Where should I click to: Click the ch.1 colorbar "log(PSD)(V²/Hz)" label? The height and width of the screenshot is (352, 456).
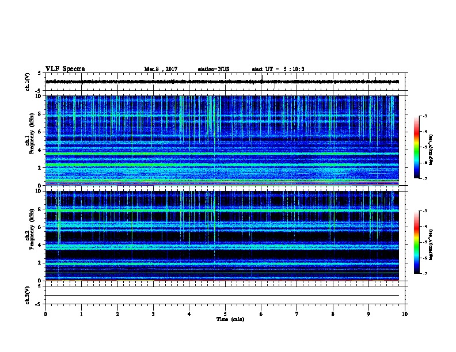[431, 150]
